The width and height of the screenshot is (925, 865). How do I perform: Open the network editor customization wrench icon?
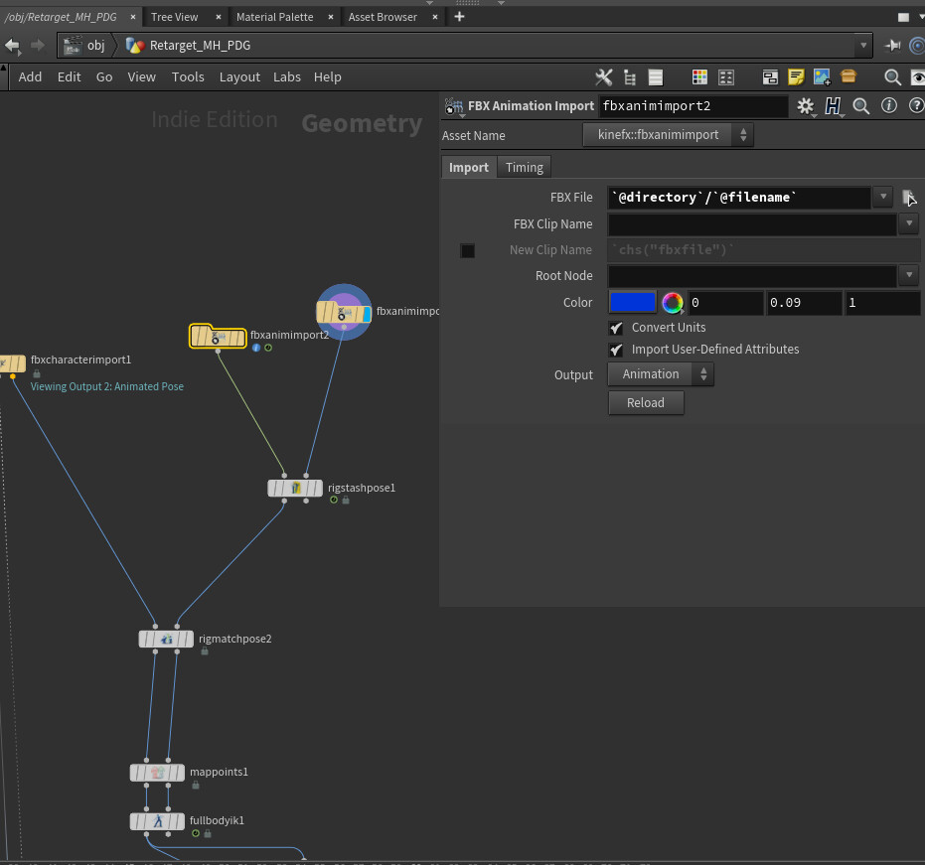[603, 76]
